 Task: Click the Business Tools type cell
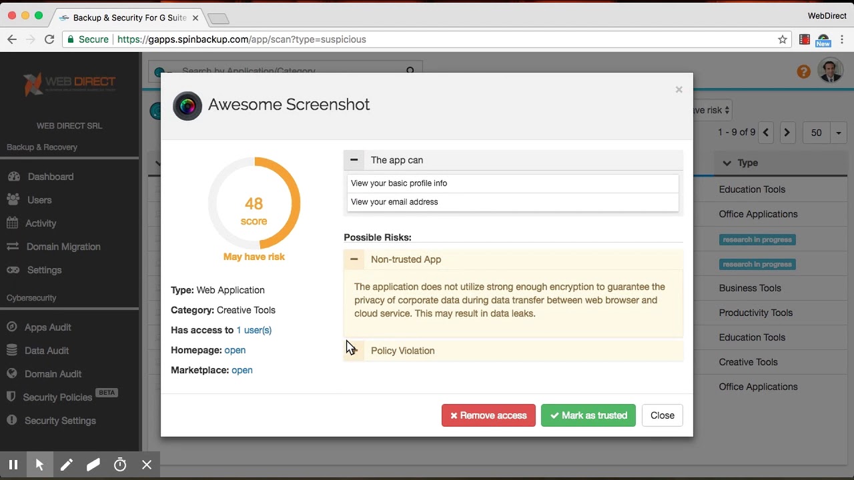(750, 288)
